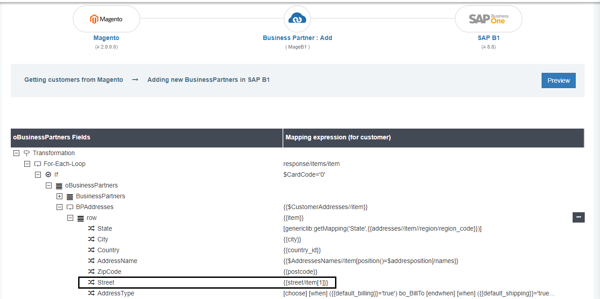Open the Magento link
Screen dimensions: 600x299
coord(106,38)
